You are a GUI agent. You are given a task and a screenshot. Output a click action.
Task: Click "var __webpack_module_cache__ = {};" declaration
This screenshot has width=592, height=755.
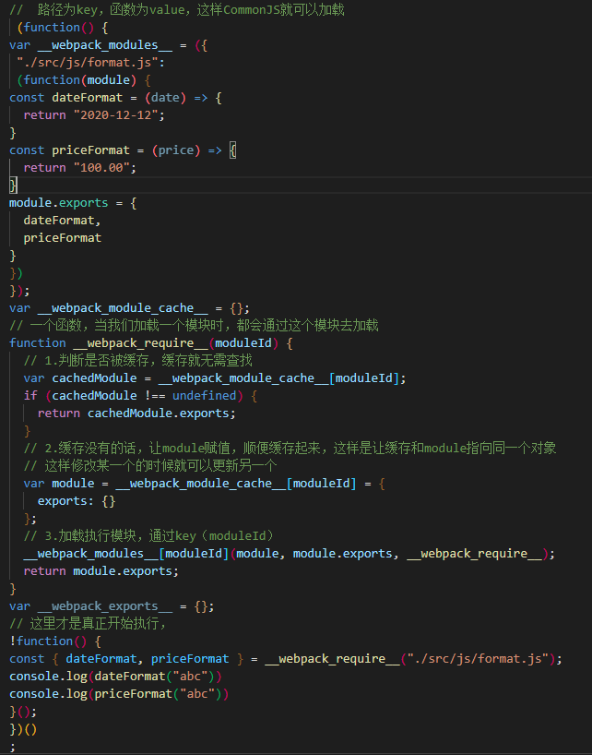(129, 308)
